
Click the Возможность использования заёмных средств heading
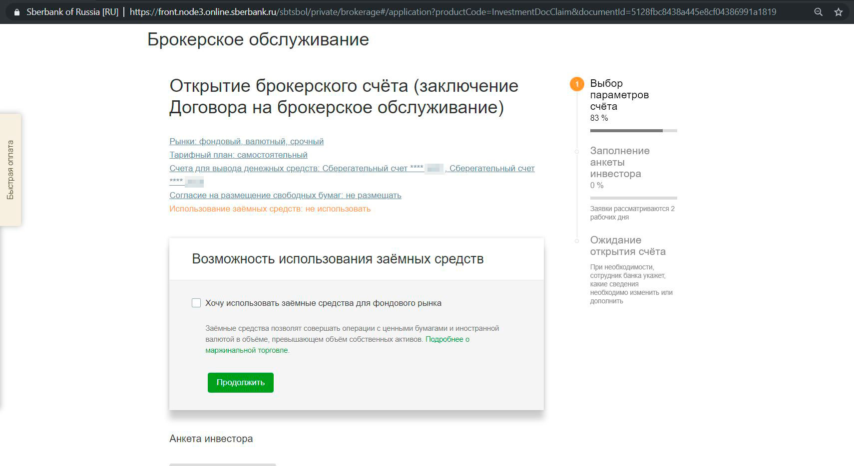(338, 259)
